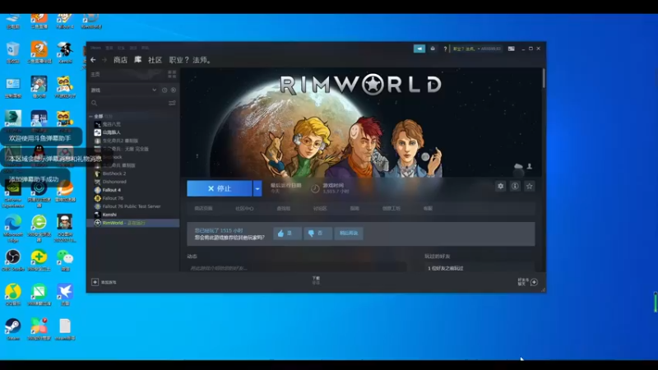Show game info icon
The width and height of the screenshot is (658, 370).
(x=515, y=187)
